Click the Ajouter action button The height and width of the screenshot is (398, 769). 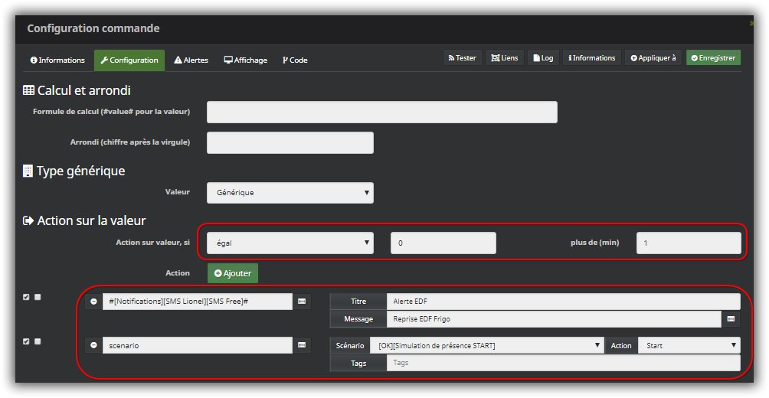233,273
